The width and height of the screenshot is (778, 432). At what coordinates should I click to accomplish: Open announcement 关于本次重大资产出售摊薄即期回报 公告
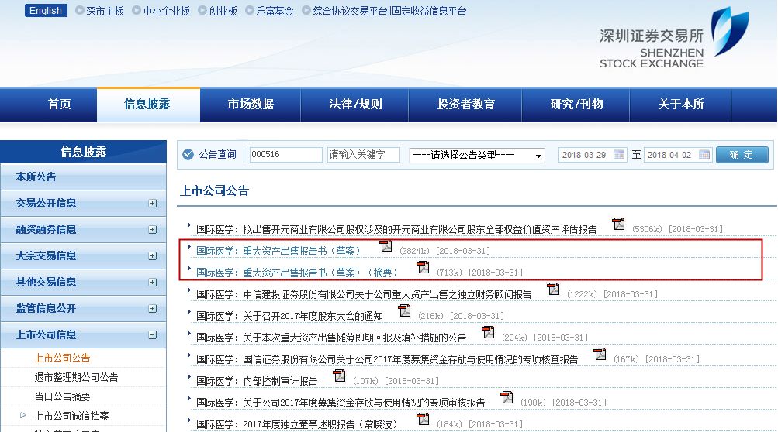tap(331, 338)
